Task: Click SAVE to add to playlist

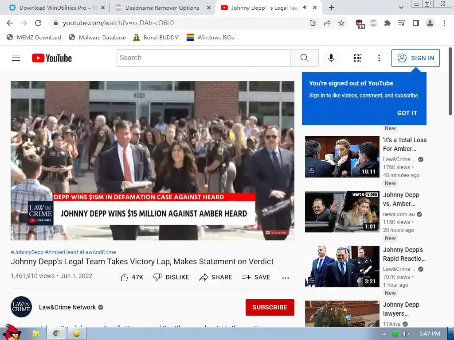Action: 256,277
